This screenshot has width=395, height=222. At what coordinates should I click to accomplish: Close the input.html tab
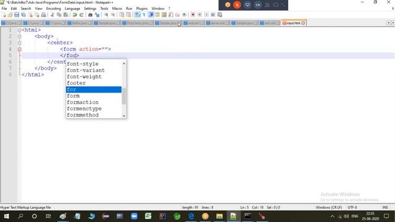303,23
